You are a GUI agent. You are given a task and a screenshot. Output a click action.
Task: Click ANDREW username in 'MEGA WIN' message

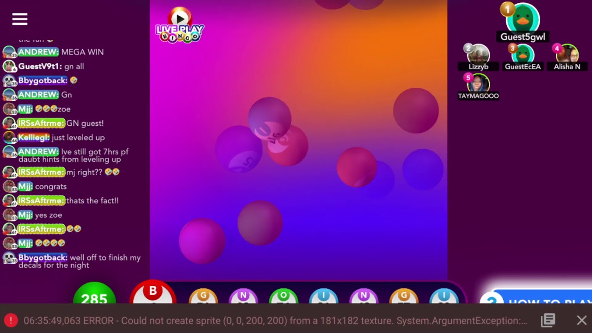pos(38,52)
